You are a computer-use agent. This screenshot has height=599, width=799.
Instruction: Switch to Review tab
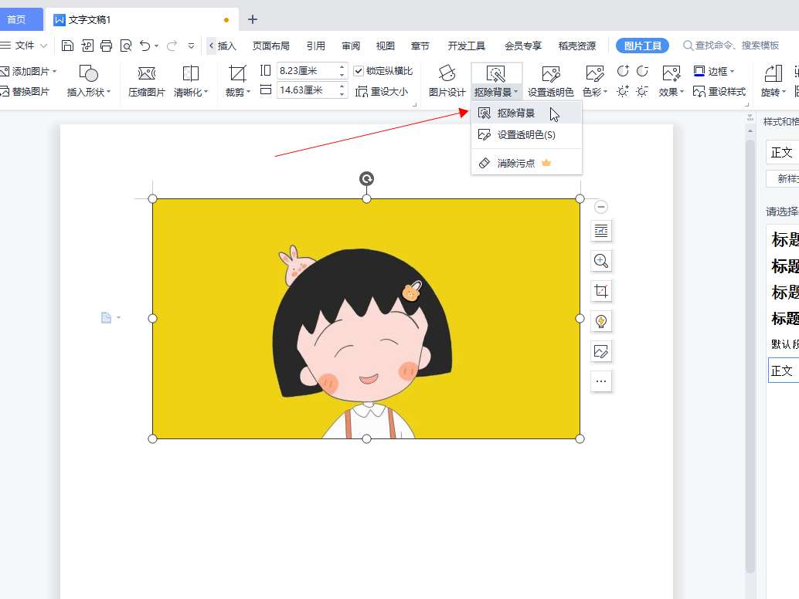(351, 46)
